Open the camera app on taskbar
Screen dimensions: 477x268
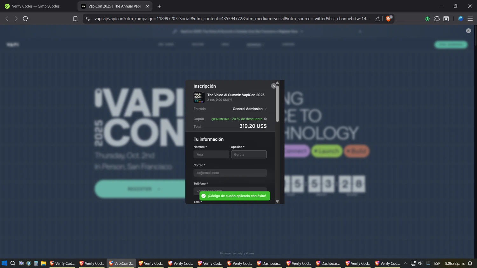(x=21, y=263)
